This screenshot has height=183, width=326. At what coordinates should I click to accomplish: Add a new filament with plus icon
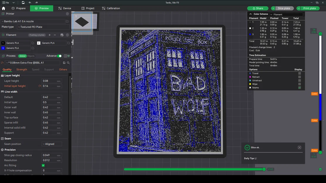point(50,35)
